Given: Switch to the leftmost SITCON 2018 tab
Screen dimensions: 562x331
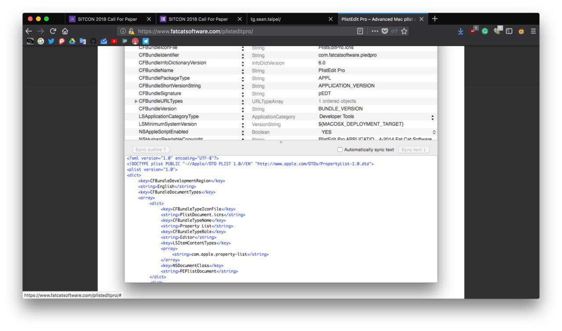Looking at the screenshot, I should point(110,19).
